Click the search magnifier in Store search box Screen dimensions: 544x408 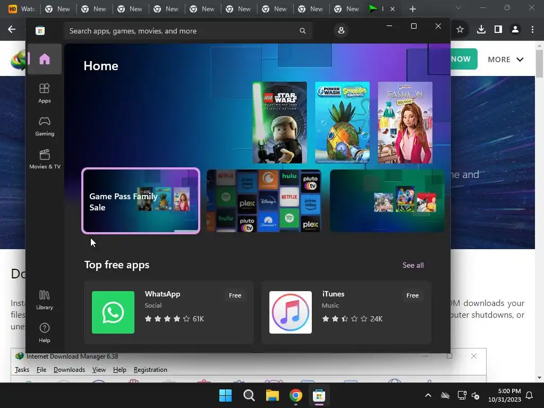[302, 31]
